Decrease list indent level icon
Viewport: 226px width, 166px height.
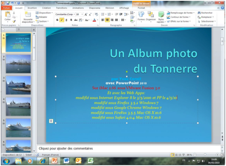click(x=117, y=14)
